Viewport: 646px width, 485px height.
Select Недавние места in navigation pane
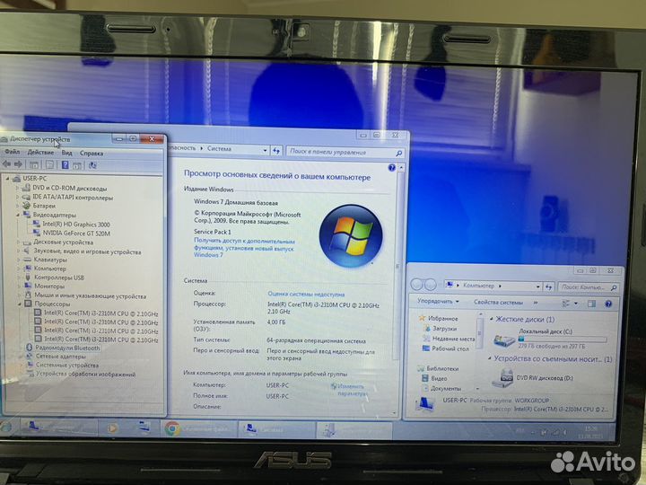(454, 339)
